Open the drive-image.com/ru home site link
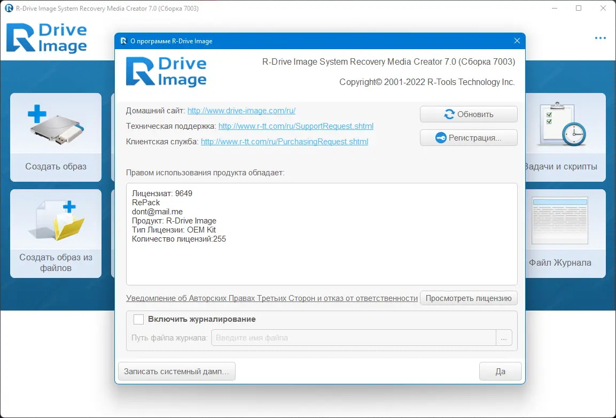Viewport: 616px width, 418px height. coord(241,111)
